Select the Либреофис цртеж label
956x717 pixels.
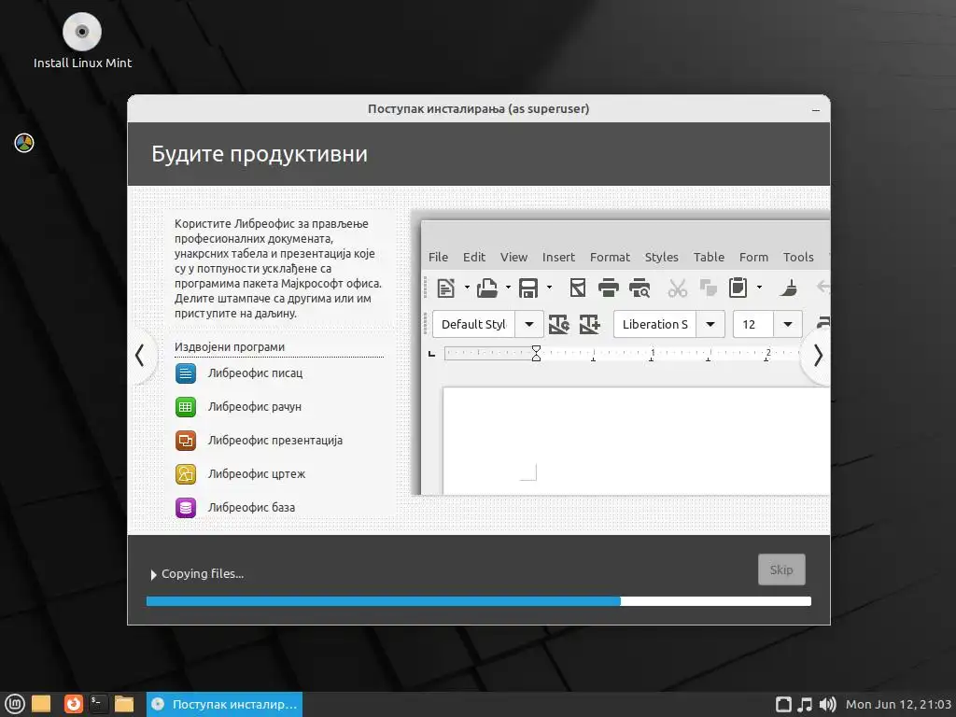[x=256, y=473]
